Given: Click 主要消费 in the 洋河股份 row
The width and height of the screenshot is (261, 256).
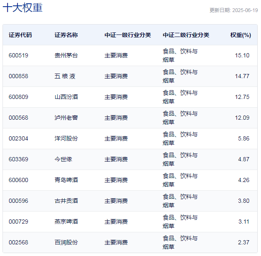Looking at the screenshot, I should pos(116,138).
